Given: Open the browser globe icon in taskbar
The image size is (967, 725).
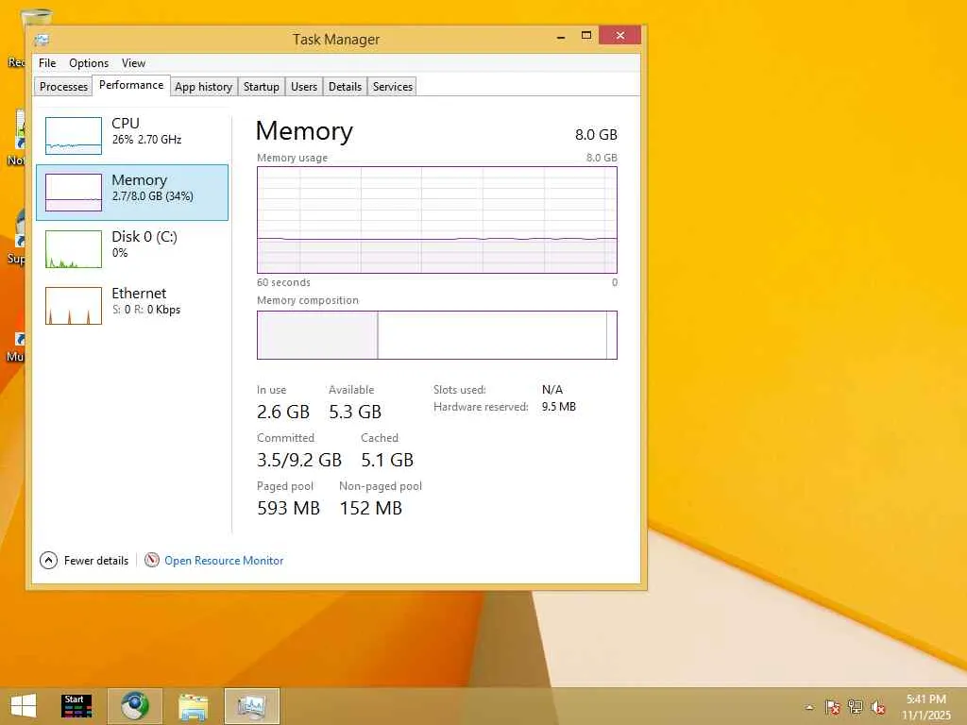Looking at the screenshot, I should [134, 706].
